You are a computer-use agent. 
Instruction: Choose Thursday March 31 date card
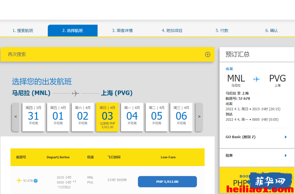(33, 117)
